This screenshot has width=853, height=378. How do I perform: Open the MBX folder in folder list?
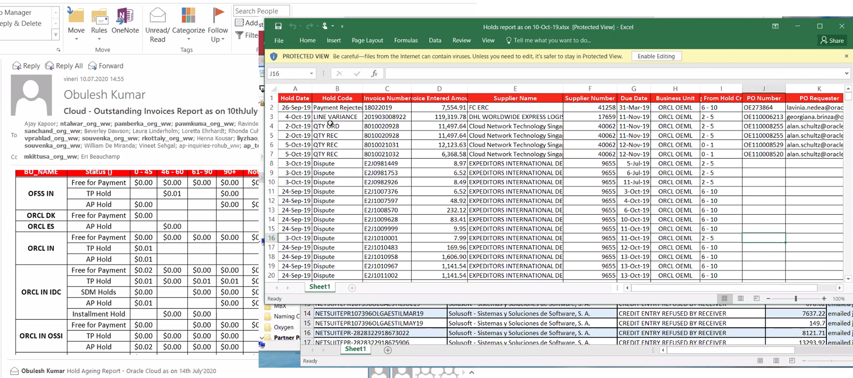[279, 306]
